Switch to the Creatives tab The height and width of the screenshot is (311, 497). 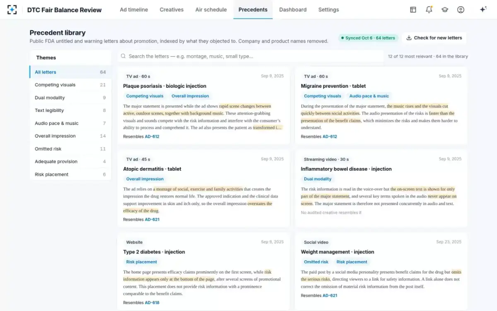(171, 10)
